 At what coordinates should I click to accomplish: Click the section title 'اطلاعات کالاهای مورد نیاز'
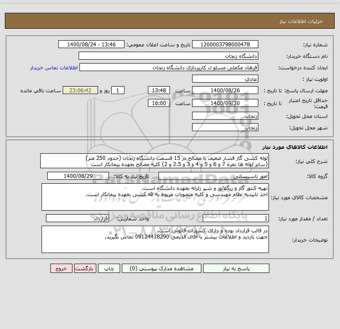click(295, 147)
